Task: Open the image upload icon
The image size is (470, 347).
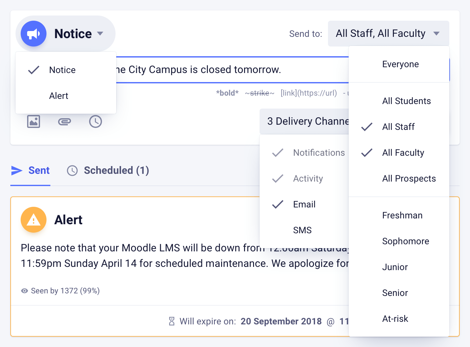Action: pyautogui.click(x=34, y=121)
